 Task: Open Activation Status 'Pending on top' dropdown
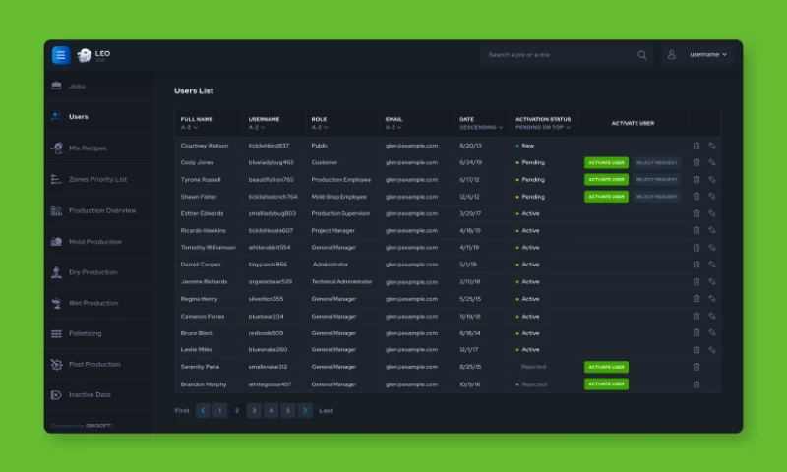(543, 128)
